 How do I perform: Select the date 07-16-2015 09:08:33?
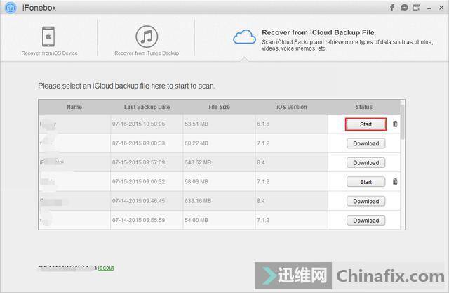139,143
